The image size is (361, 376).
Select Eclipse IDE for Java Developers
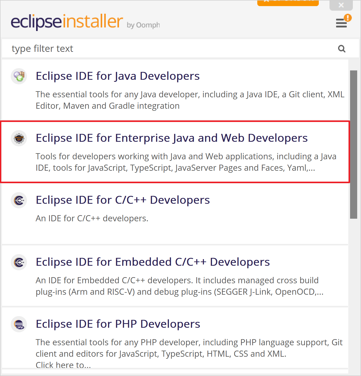pyautogui.click(x=118, y=76)
